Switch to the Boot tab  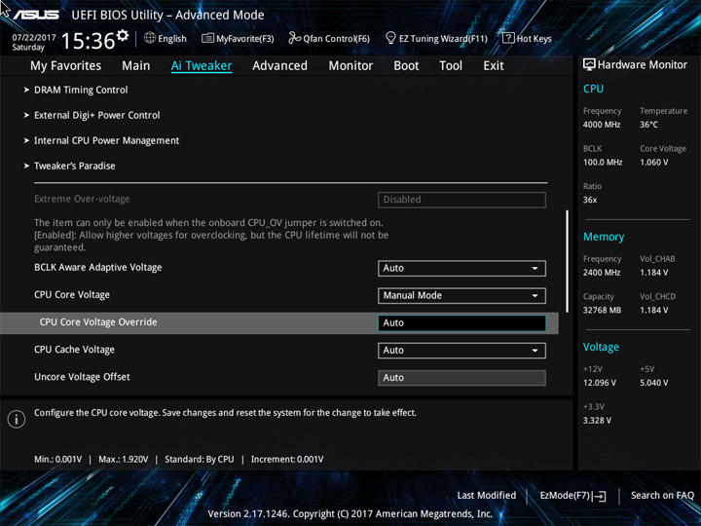[406, 66]
